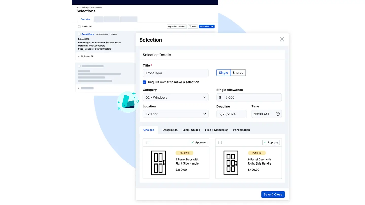The width and height of the screenshot is (365, 205).
Task: Open the Files & Discussion tab
Action: tap(216, 130)
